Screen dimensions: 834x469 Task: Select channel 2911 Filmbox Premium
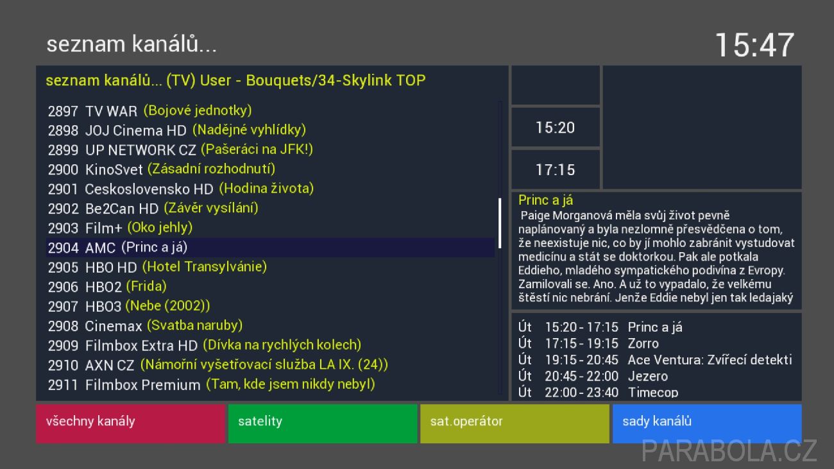tap(270, 384)
